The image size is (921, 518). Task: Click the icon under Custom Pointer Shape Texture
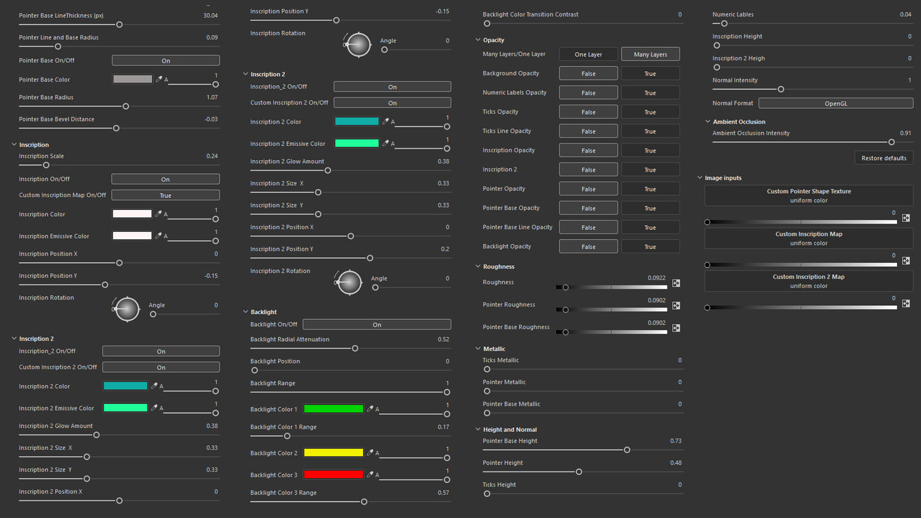906,218
